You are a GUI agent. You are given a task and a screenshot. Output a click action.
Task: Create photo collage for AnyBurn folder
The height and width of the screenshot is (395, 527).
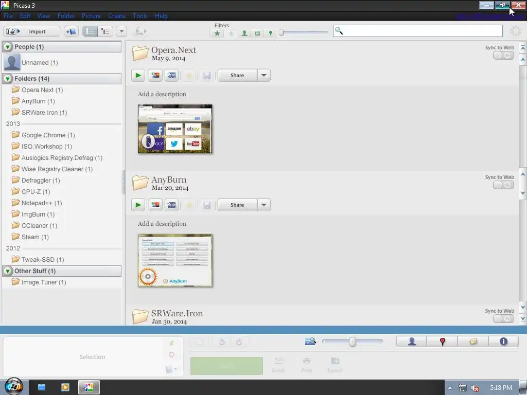tap(155, 205)
